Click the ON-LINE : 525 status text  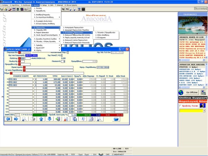(x=121, y=149)
